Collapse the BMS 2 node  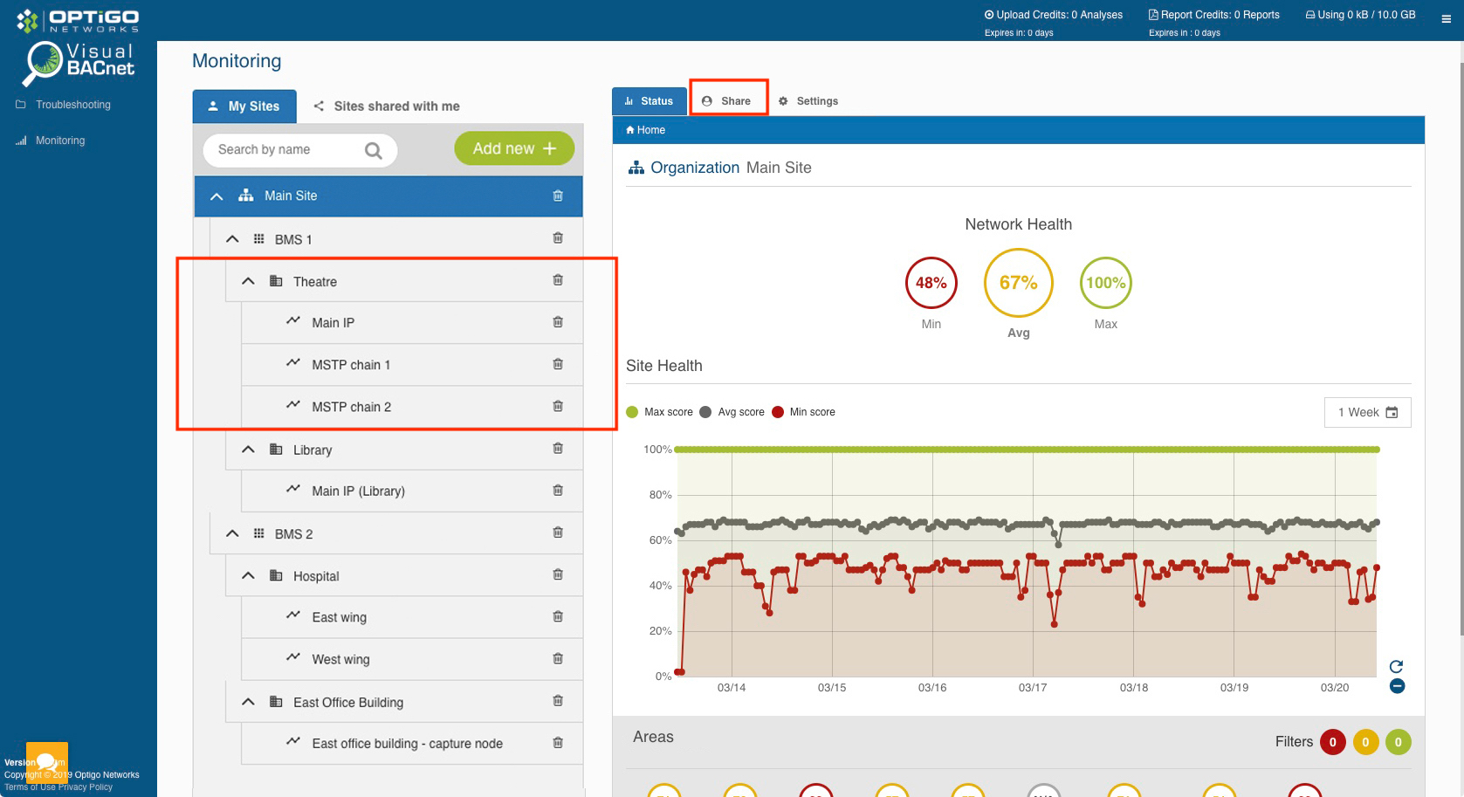pos(232,533)
